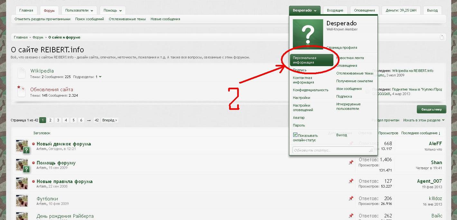Open Полученные симпатии menu item
Viewport: 457px width, 220px height.
click(355, 81)
